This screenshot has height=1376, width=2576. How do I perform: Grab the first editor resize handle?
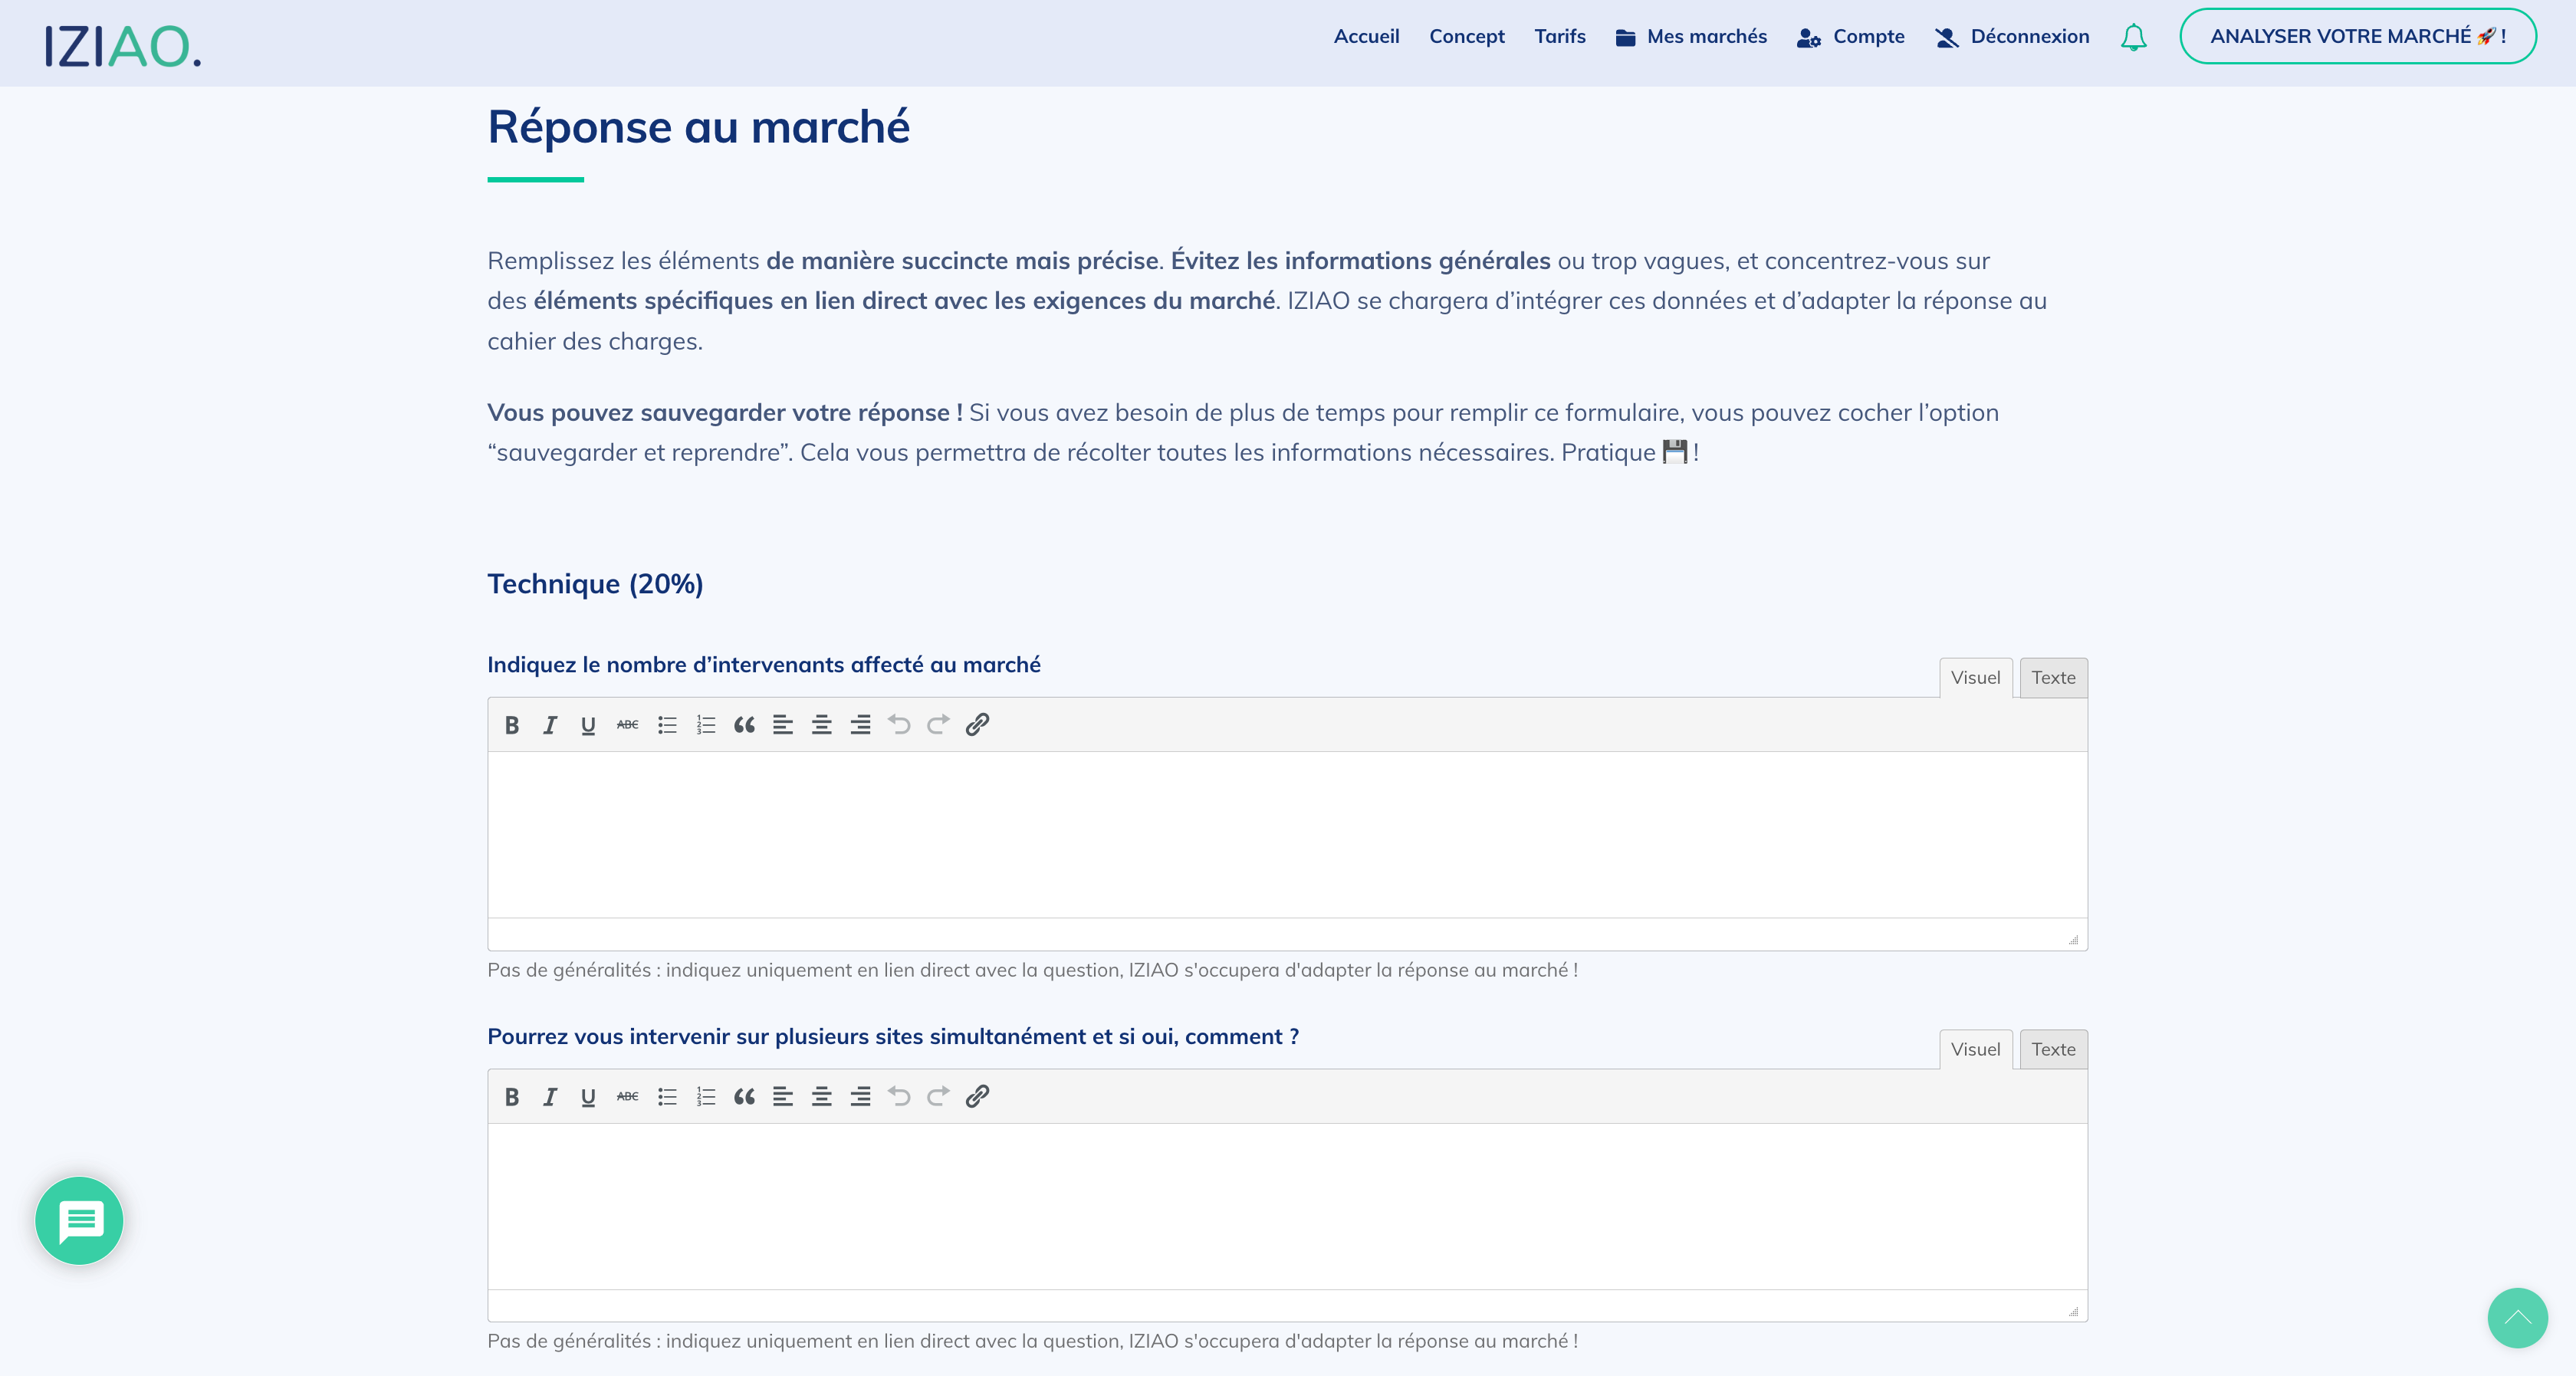tap(2073, 939)
